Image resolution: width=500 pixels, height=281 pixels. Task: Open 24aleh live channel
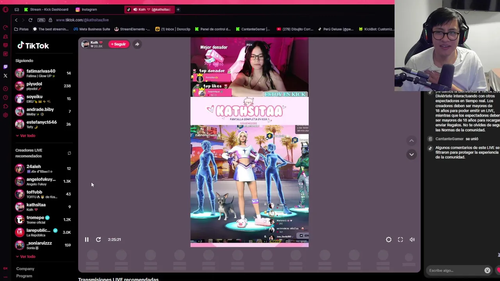pyautogui.click(x=43, y=169)
